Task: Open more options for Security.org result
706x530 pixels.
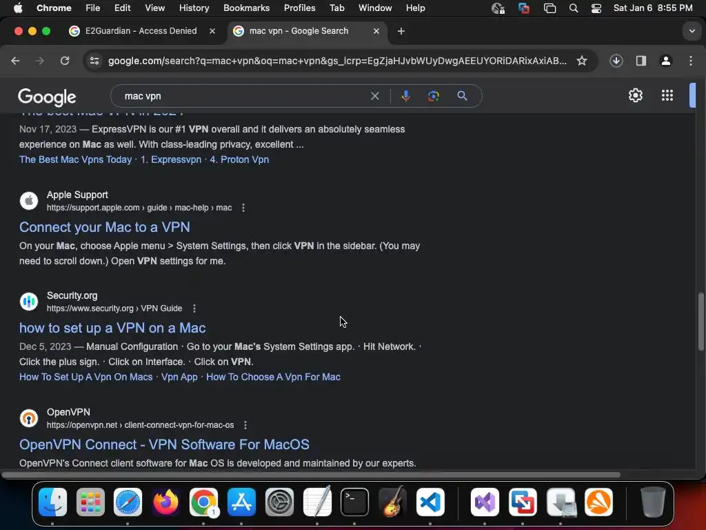Action: (x=194, y=308)
